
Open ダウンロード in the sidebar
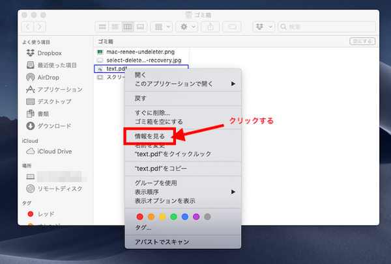(49, 126)
